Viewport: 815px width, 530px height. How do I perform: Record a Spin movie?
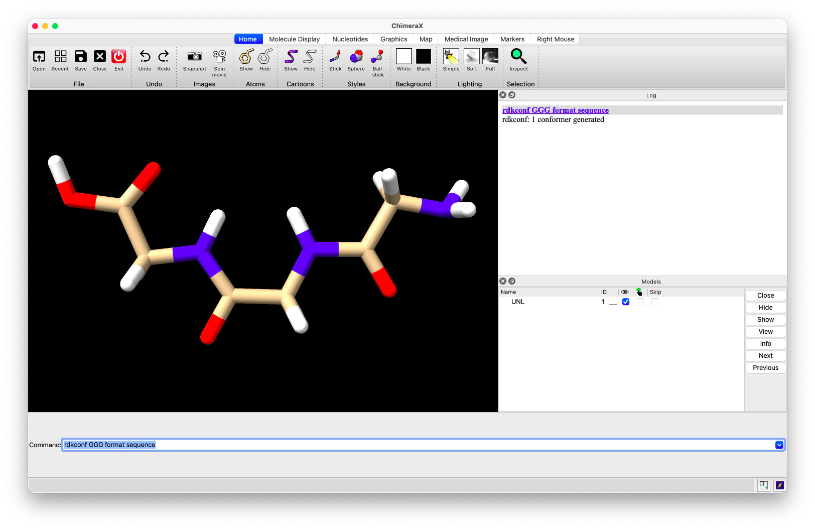point(219,56)
